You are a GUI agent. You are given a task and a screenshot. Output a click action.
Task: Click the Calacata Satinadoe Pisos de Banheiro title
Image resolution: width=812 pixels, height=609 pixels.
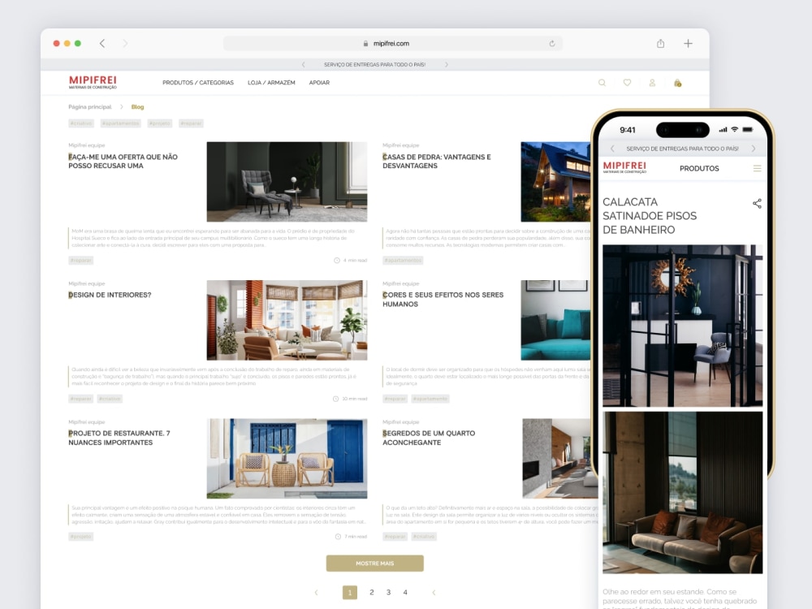click(x=650, y=216)
